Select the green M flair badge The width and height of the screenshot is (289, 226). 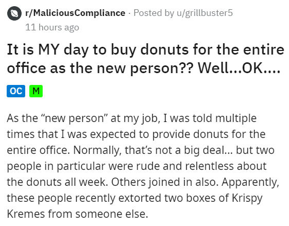click(x=36, y=91)
